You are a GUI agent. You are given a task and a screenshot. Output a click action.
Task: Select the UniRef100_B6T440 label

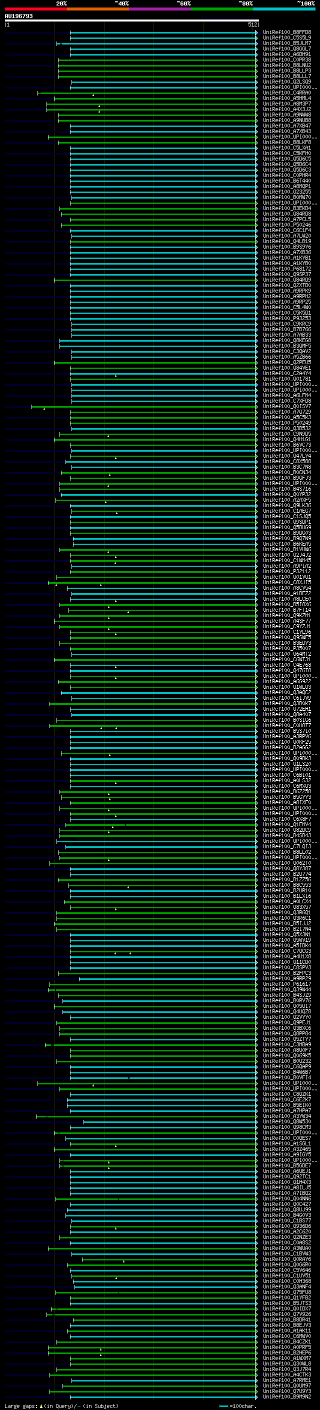point(286,181)
